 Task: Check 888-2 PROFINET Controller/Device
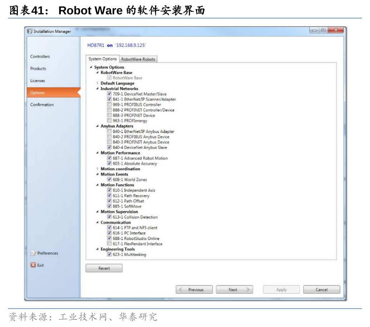(x=109, y=110)
